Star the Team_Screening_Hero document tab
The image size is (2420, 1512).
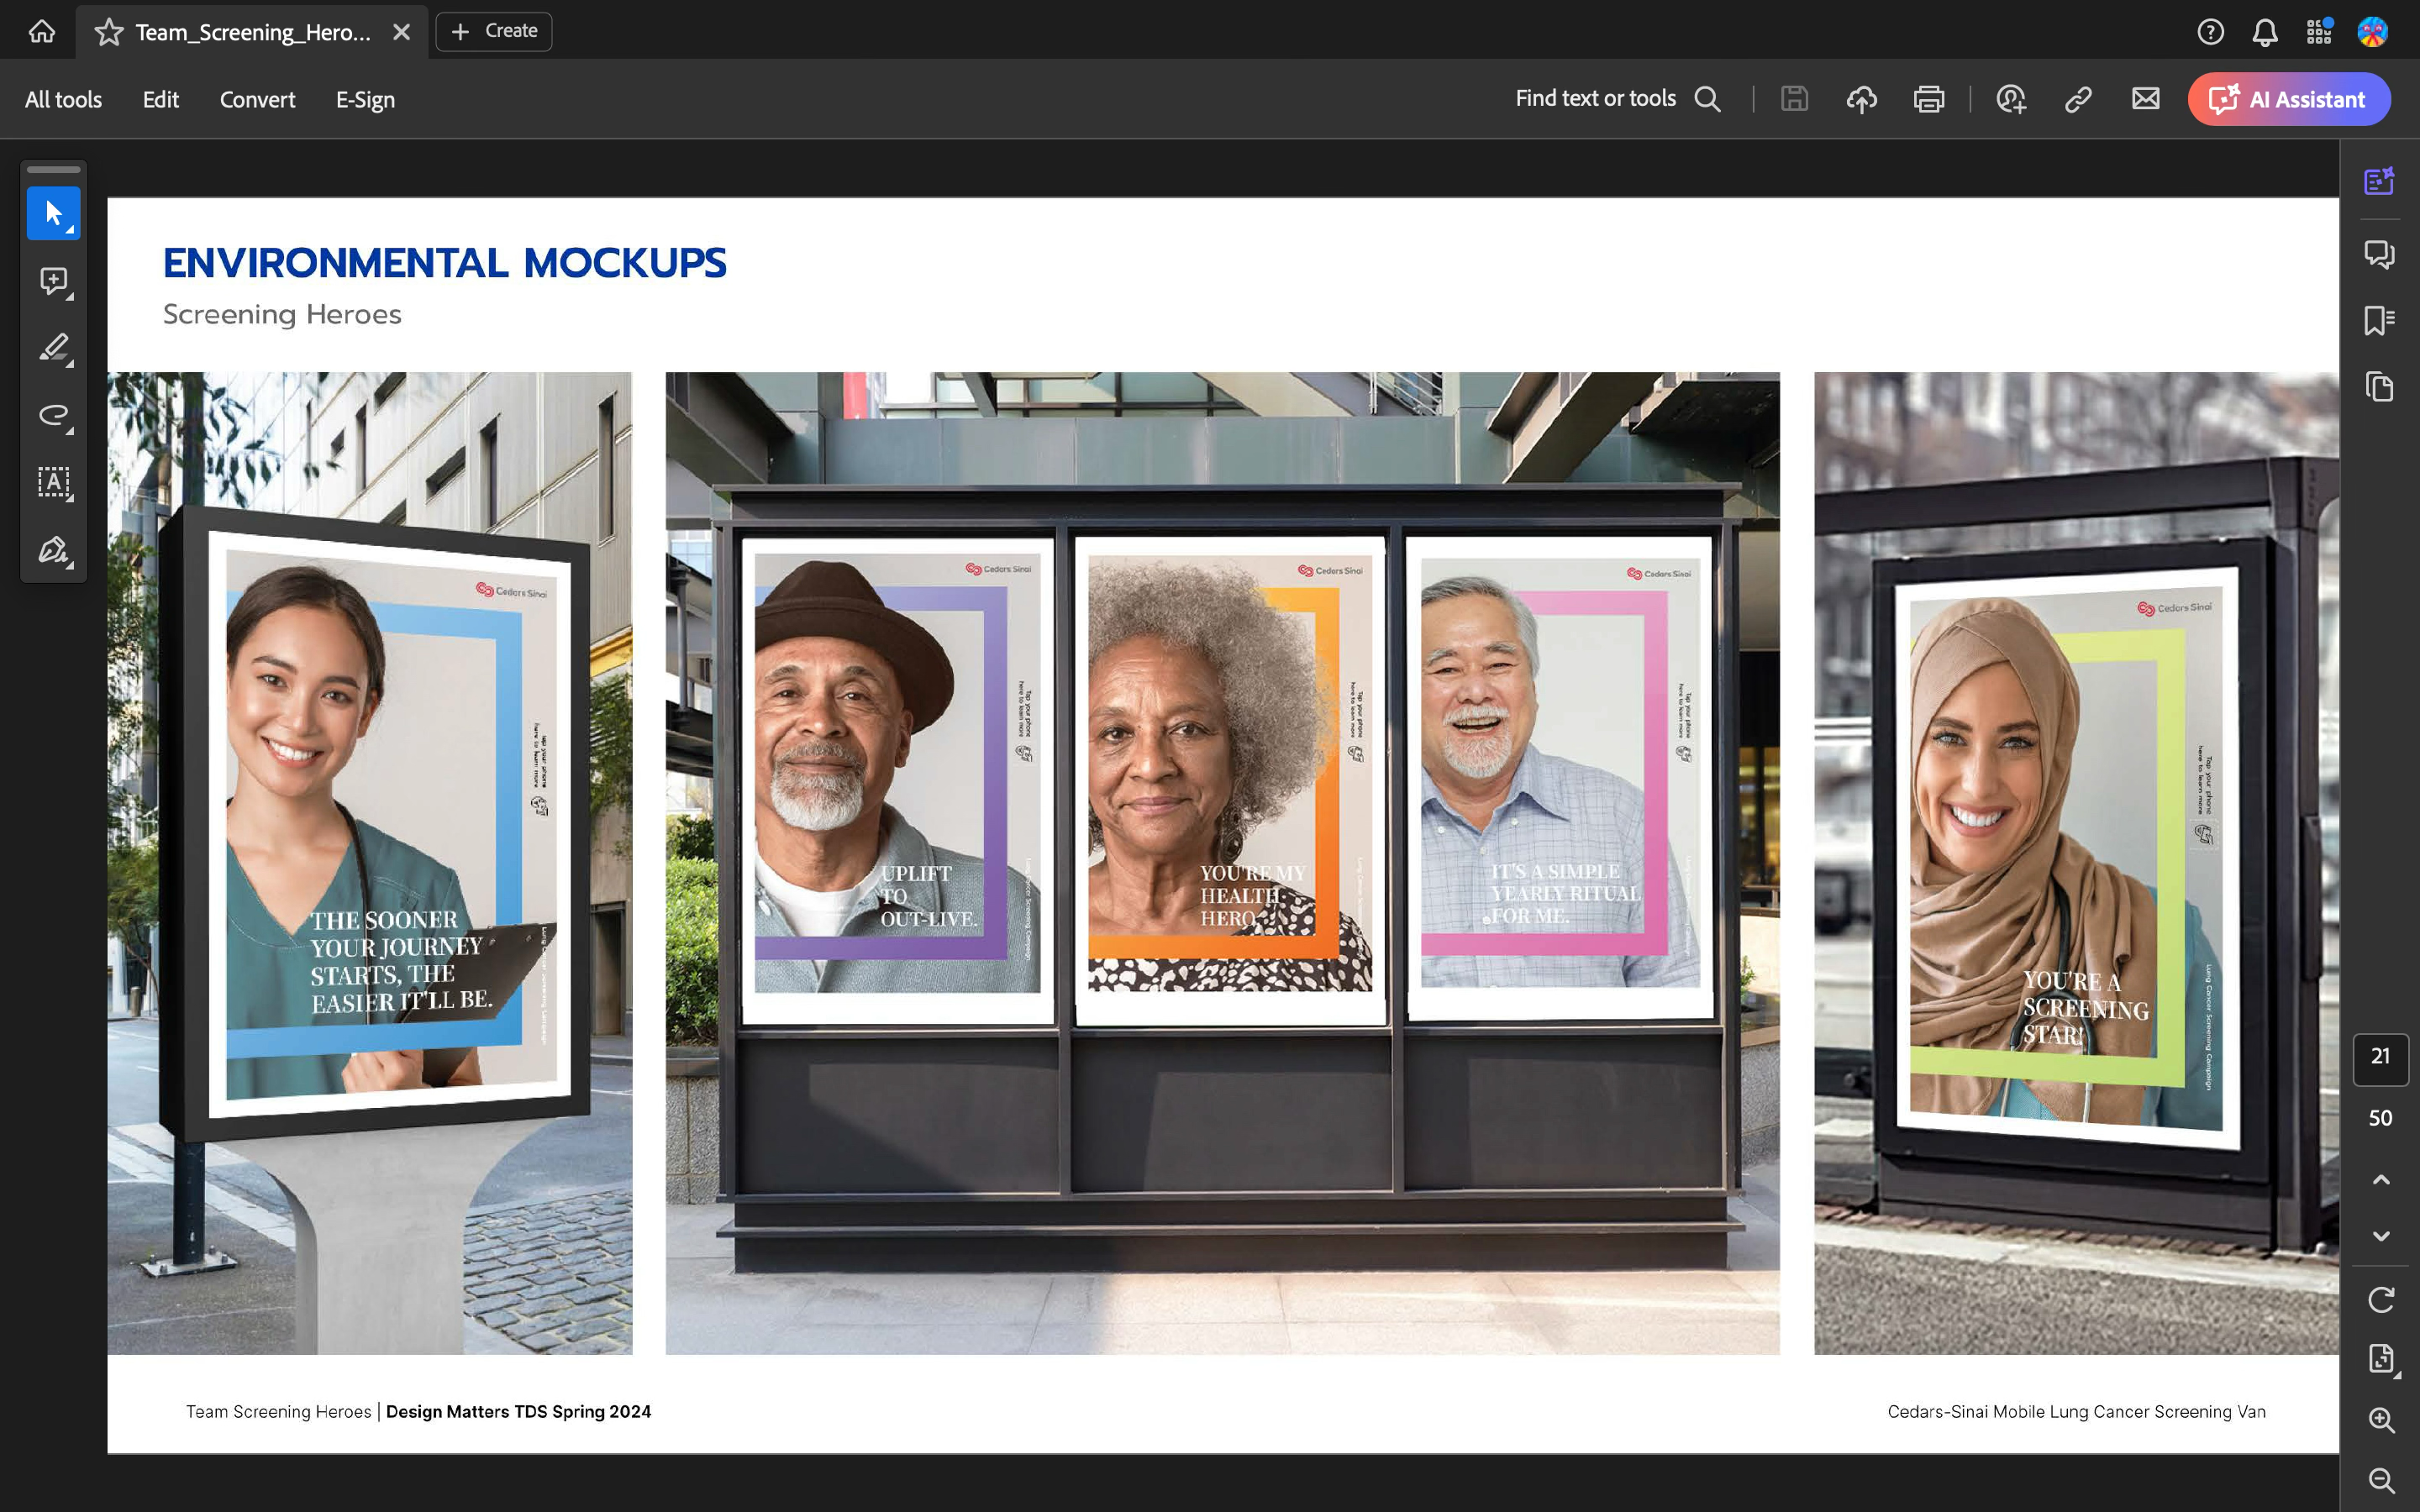108,32
